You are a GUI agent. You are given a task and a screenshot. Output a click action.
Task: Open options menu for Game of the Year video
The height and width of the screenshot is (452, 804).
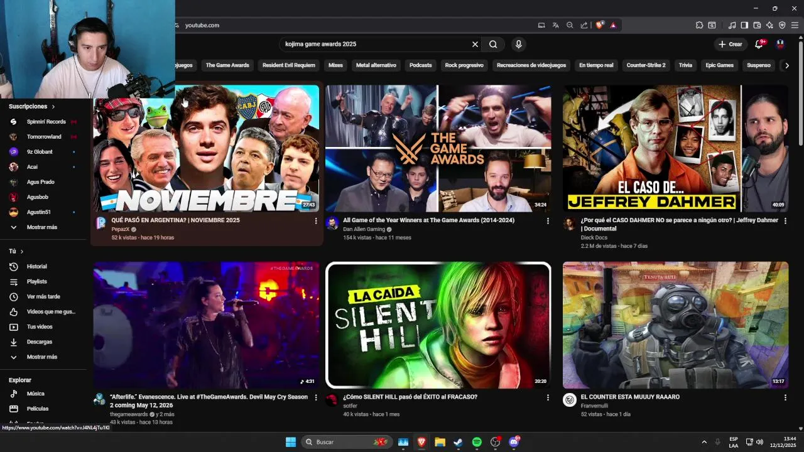(548, 221)
